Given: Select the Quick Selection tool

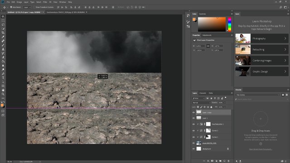Looking at the screenshot, I should (x=3, y=29).
